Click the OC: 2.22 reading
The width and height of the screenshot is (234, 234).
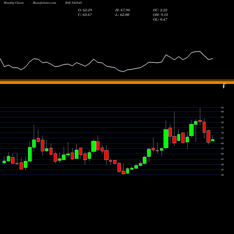pos(160,10)
